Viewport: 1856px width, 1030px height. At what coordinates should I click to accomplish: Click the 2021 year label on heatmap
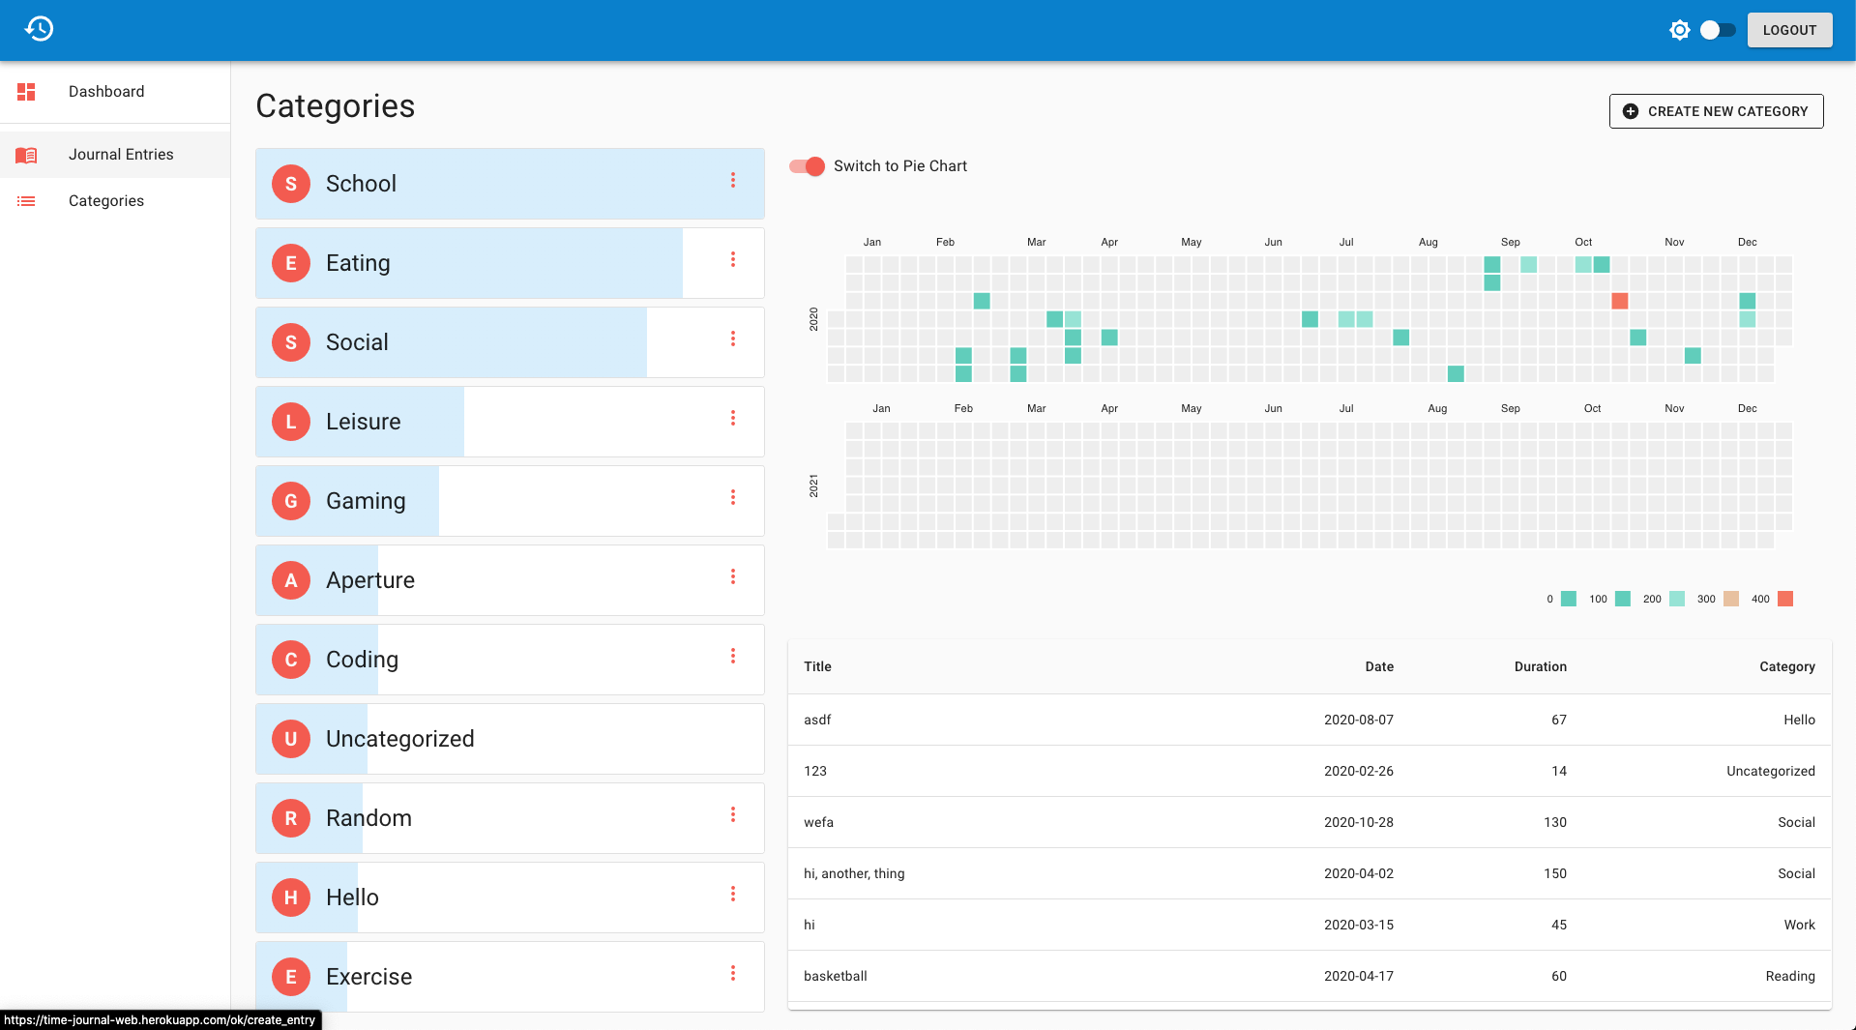coord(813,486)
